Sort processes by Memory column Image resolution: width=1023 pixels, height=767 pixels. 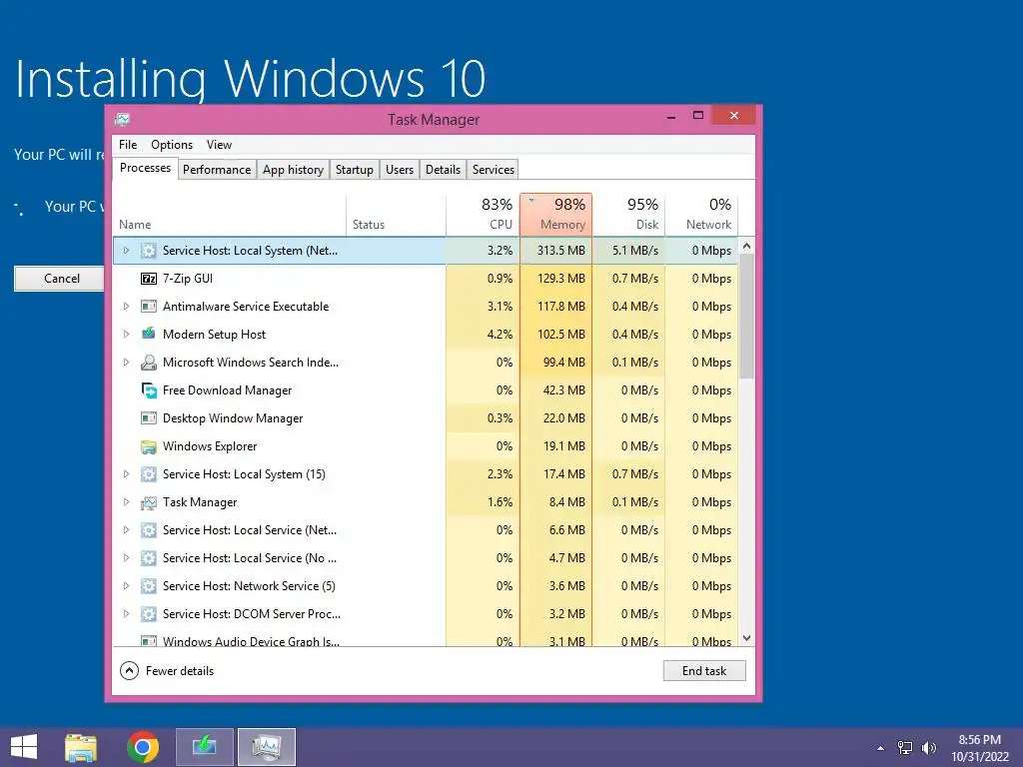[555, 214]
